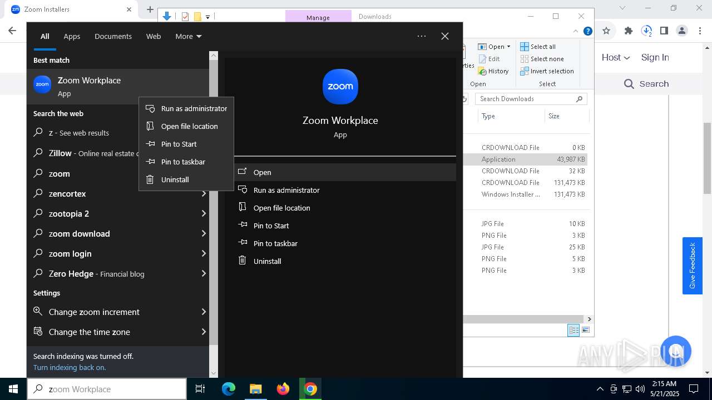Choose Open file location in context menu
Image resolution: width=712 pixels, height=400 pixels.
coord(186,126)
